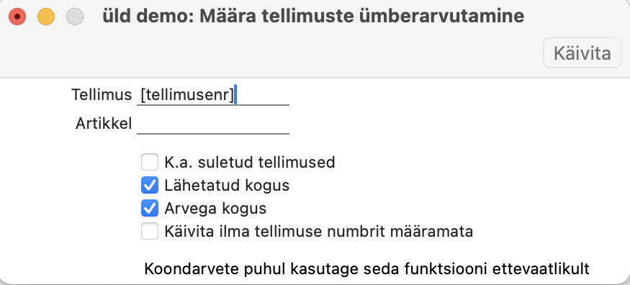
Task: Close the window with the red button
Action: point(17,17)
